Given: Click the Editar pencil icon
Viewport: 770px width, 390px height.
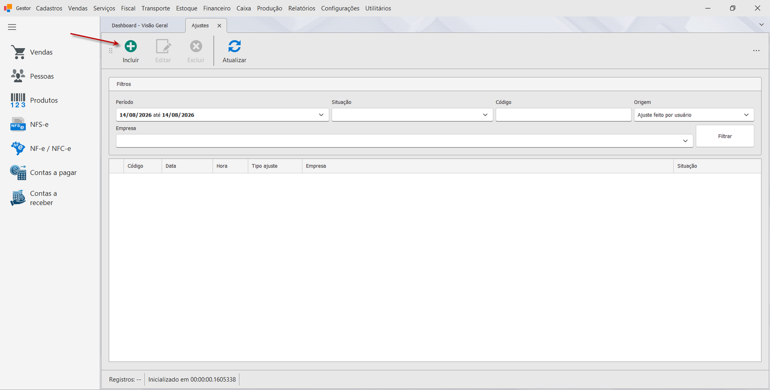Looking at the screenshot, I should point(163,46).
